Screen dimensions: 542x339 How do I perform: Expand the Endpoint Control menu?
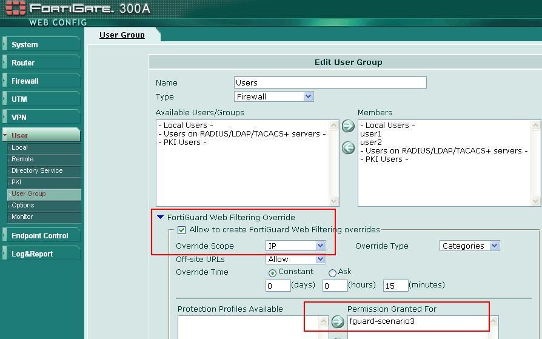coord(41,235)
